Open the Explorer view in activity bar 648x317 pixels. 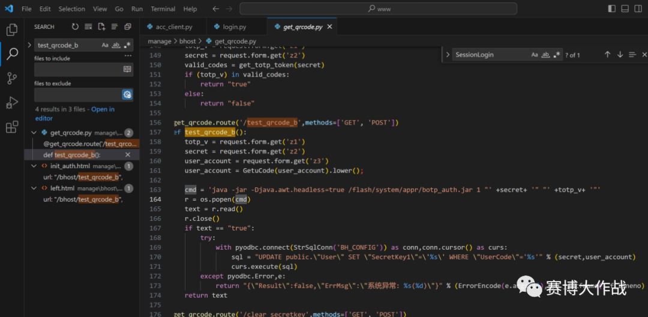[x=12, y=29]
